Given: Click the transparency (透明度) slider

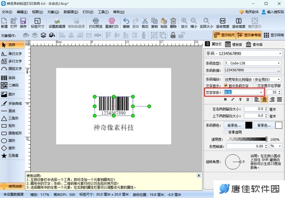Looking at the screenshot, I should click(x=247, y=139).
